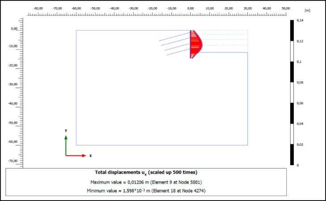This screenshot has width=326, height=201.
Task: Click the -70,00 mark on the vertical ruler
Action: (x=13, y=161)
